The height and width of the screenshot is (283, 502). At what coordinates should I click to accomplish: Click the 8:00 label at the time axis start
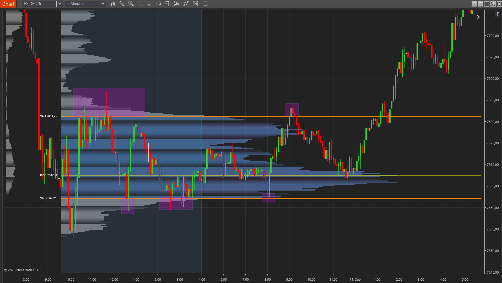[x=26, y=279]
